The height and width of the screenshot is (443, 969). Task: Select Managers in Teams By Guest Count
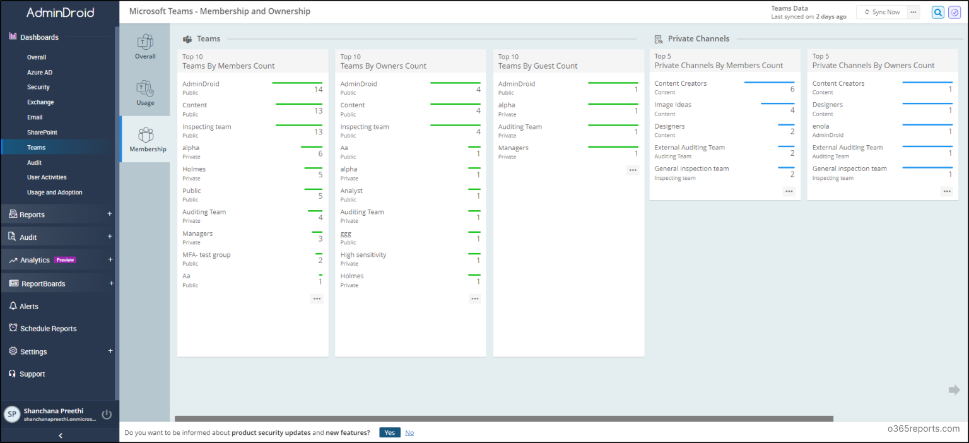pyautogui.click(x=568, y=151)
